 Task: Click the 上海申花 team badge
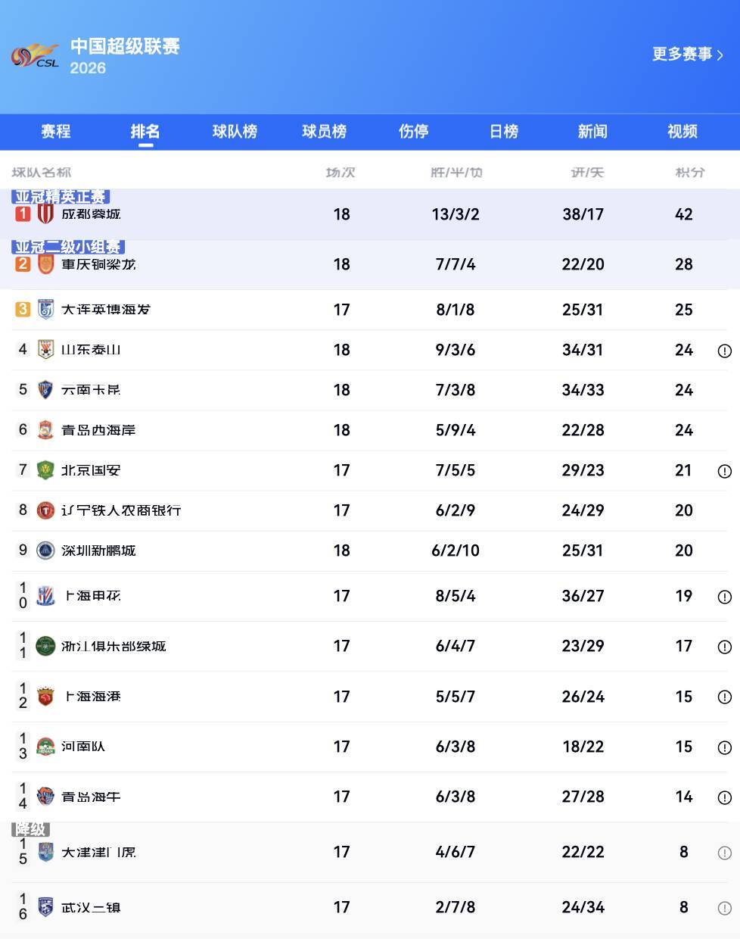click(x=45, y=596)
